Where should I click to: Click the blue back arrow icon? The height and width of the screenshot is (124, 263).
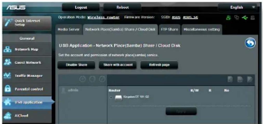(x=251, y=42)
